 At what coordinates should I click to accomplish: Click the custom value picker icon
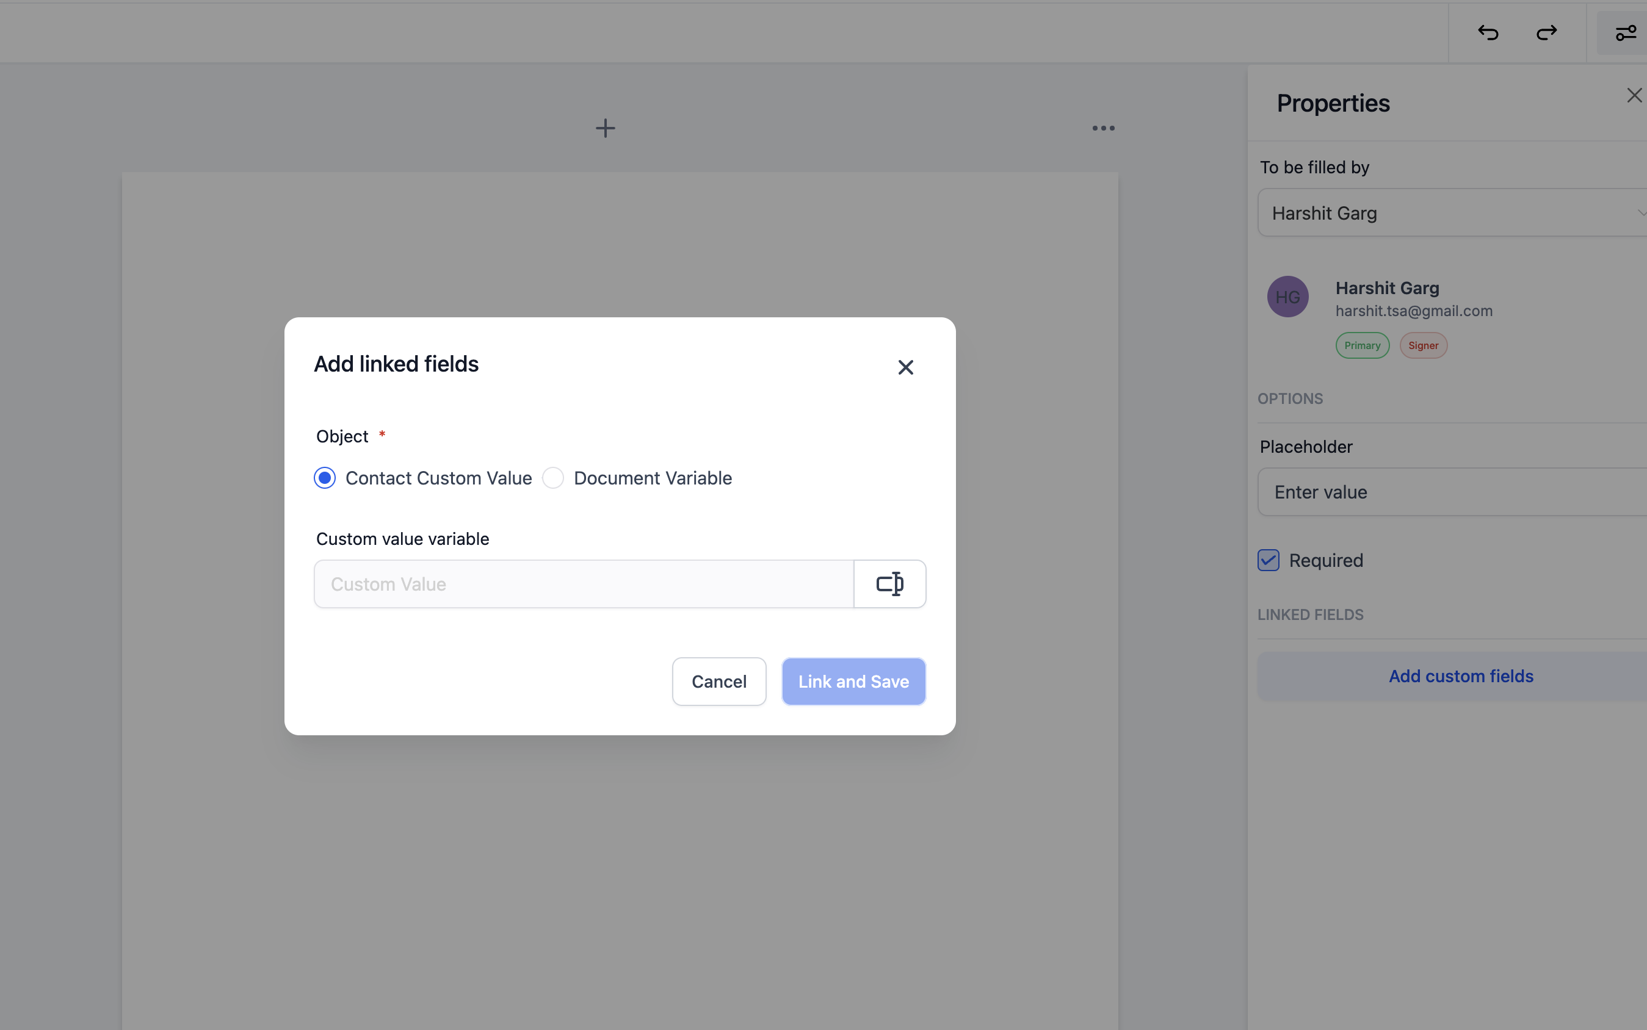pos(889,584)
